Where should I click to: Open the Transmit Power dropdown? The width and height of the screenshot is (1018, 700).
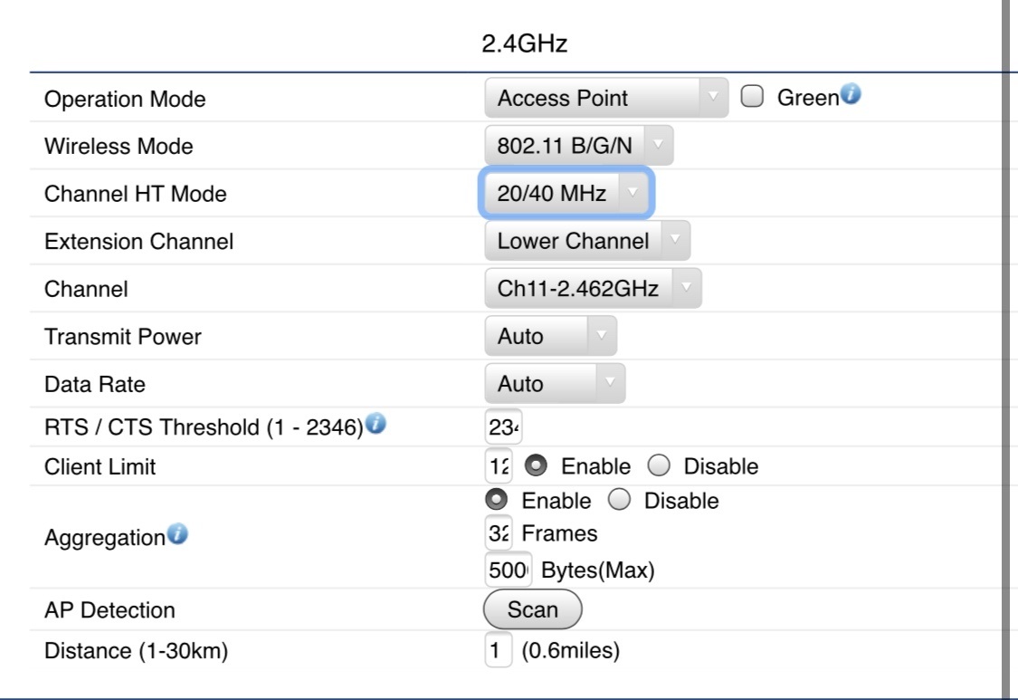[550, 336]
